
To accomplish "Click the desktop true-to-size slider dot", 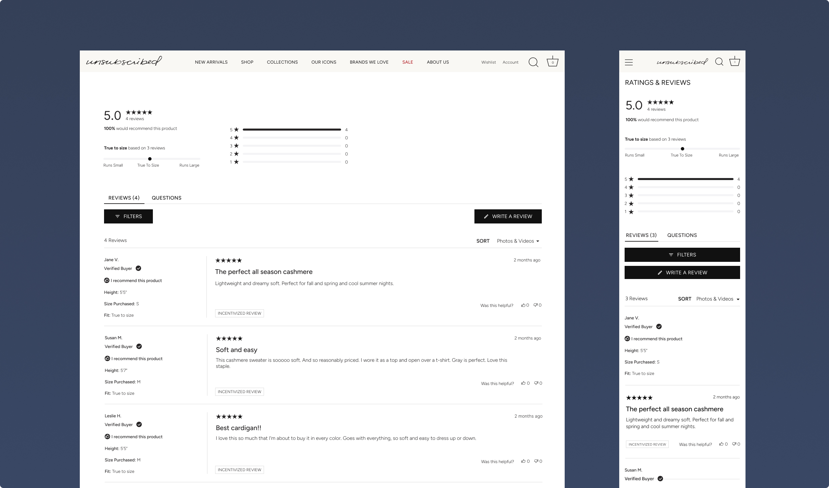I will click(150, 159).
